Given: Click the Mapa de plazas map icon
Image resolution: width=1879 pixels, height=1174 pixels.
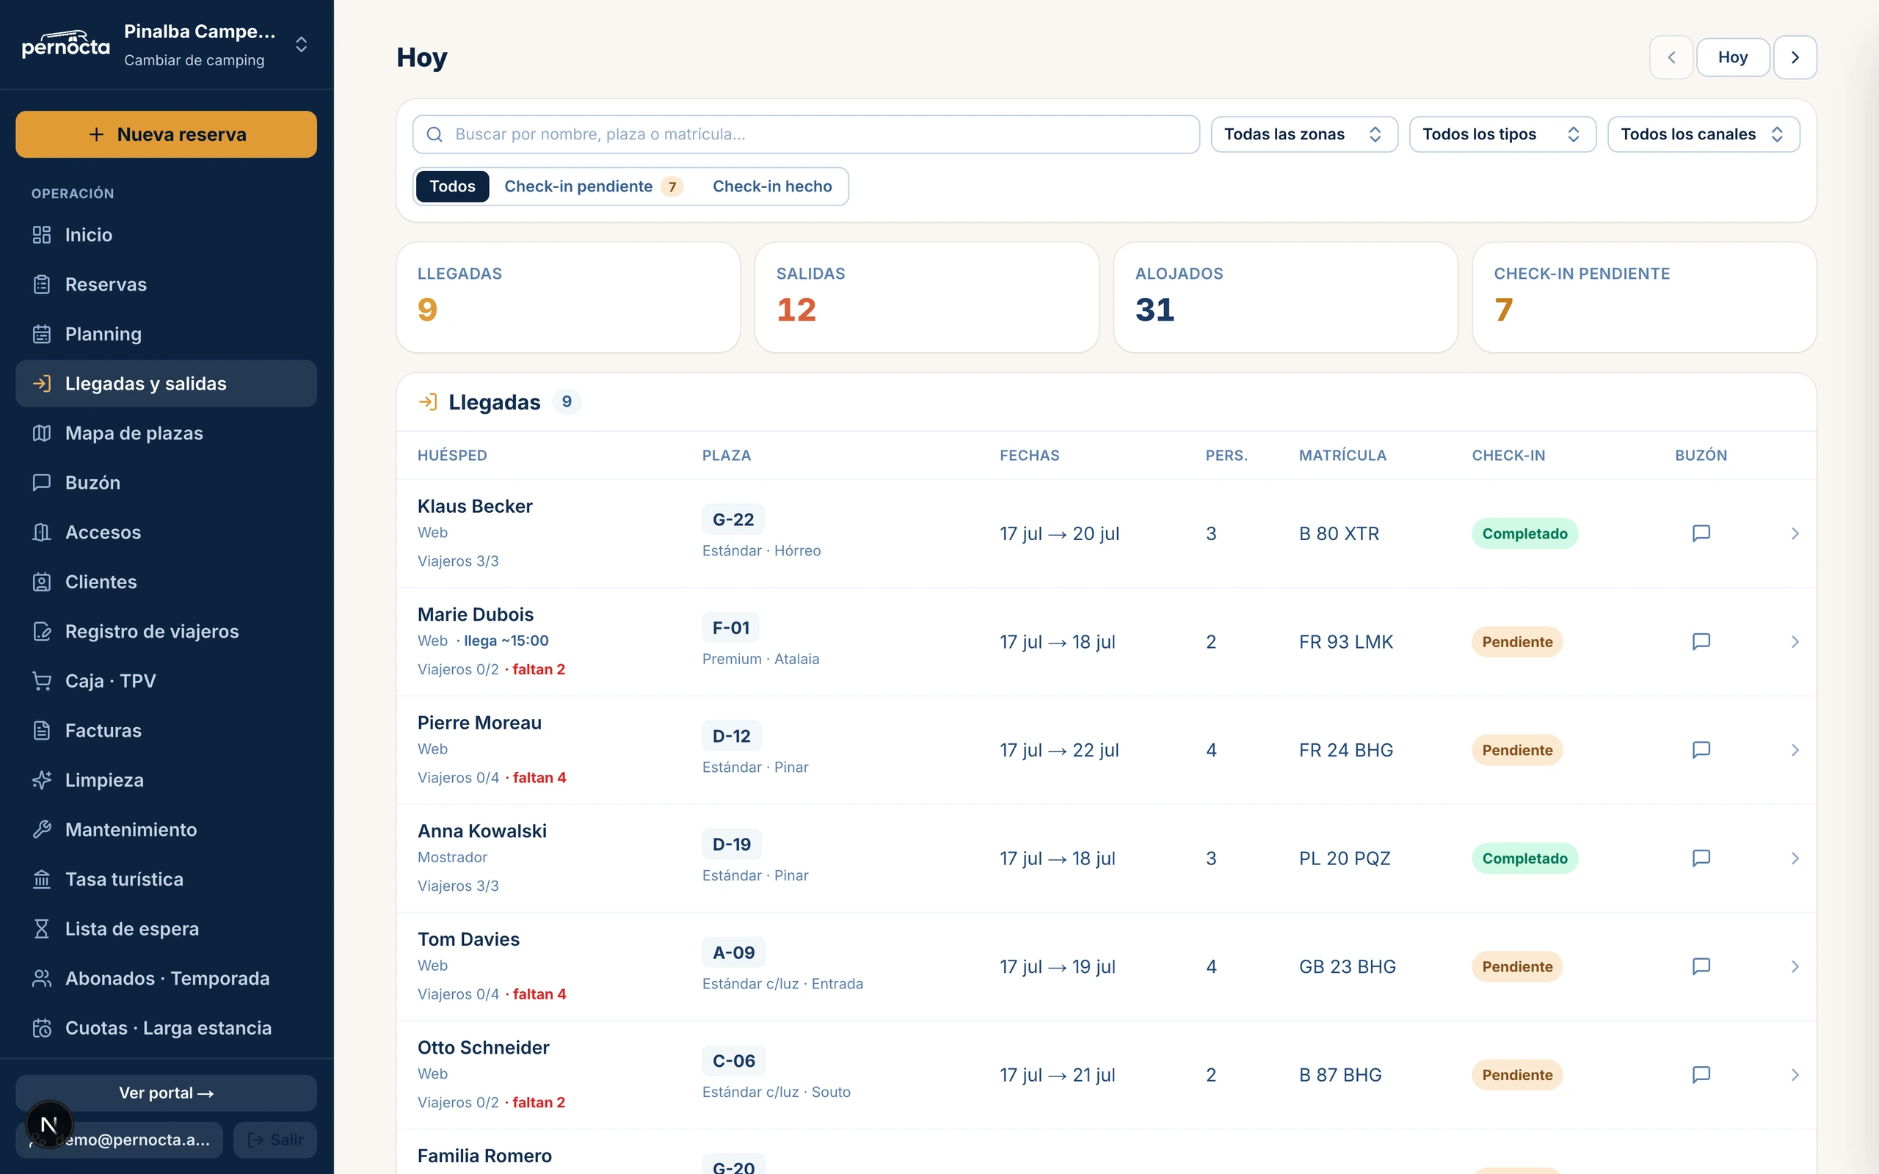Looking at the screenshot, I should 42,433.
